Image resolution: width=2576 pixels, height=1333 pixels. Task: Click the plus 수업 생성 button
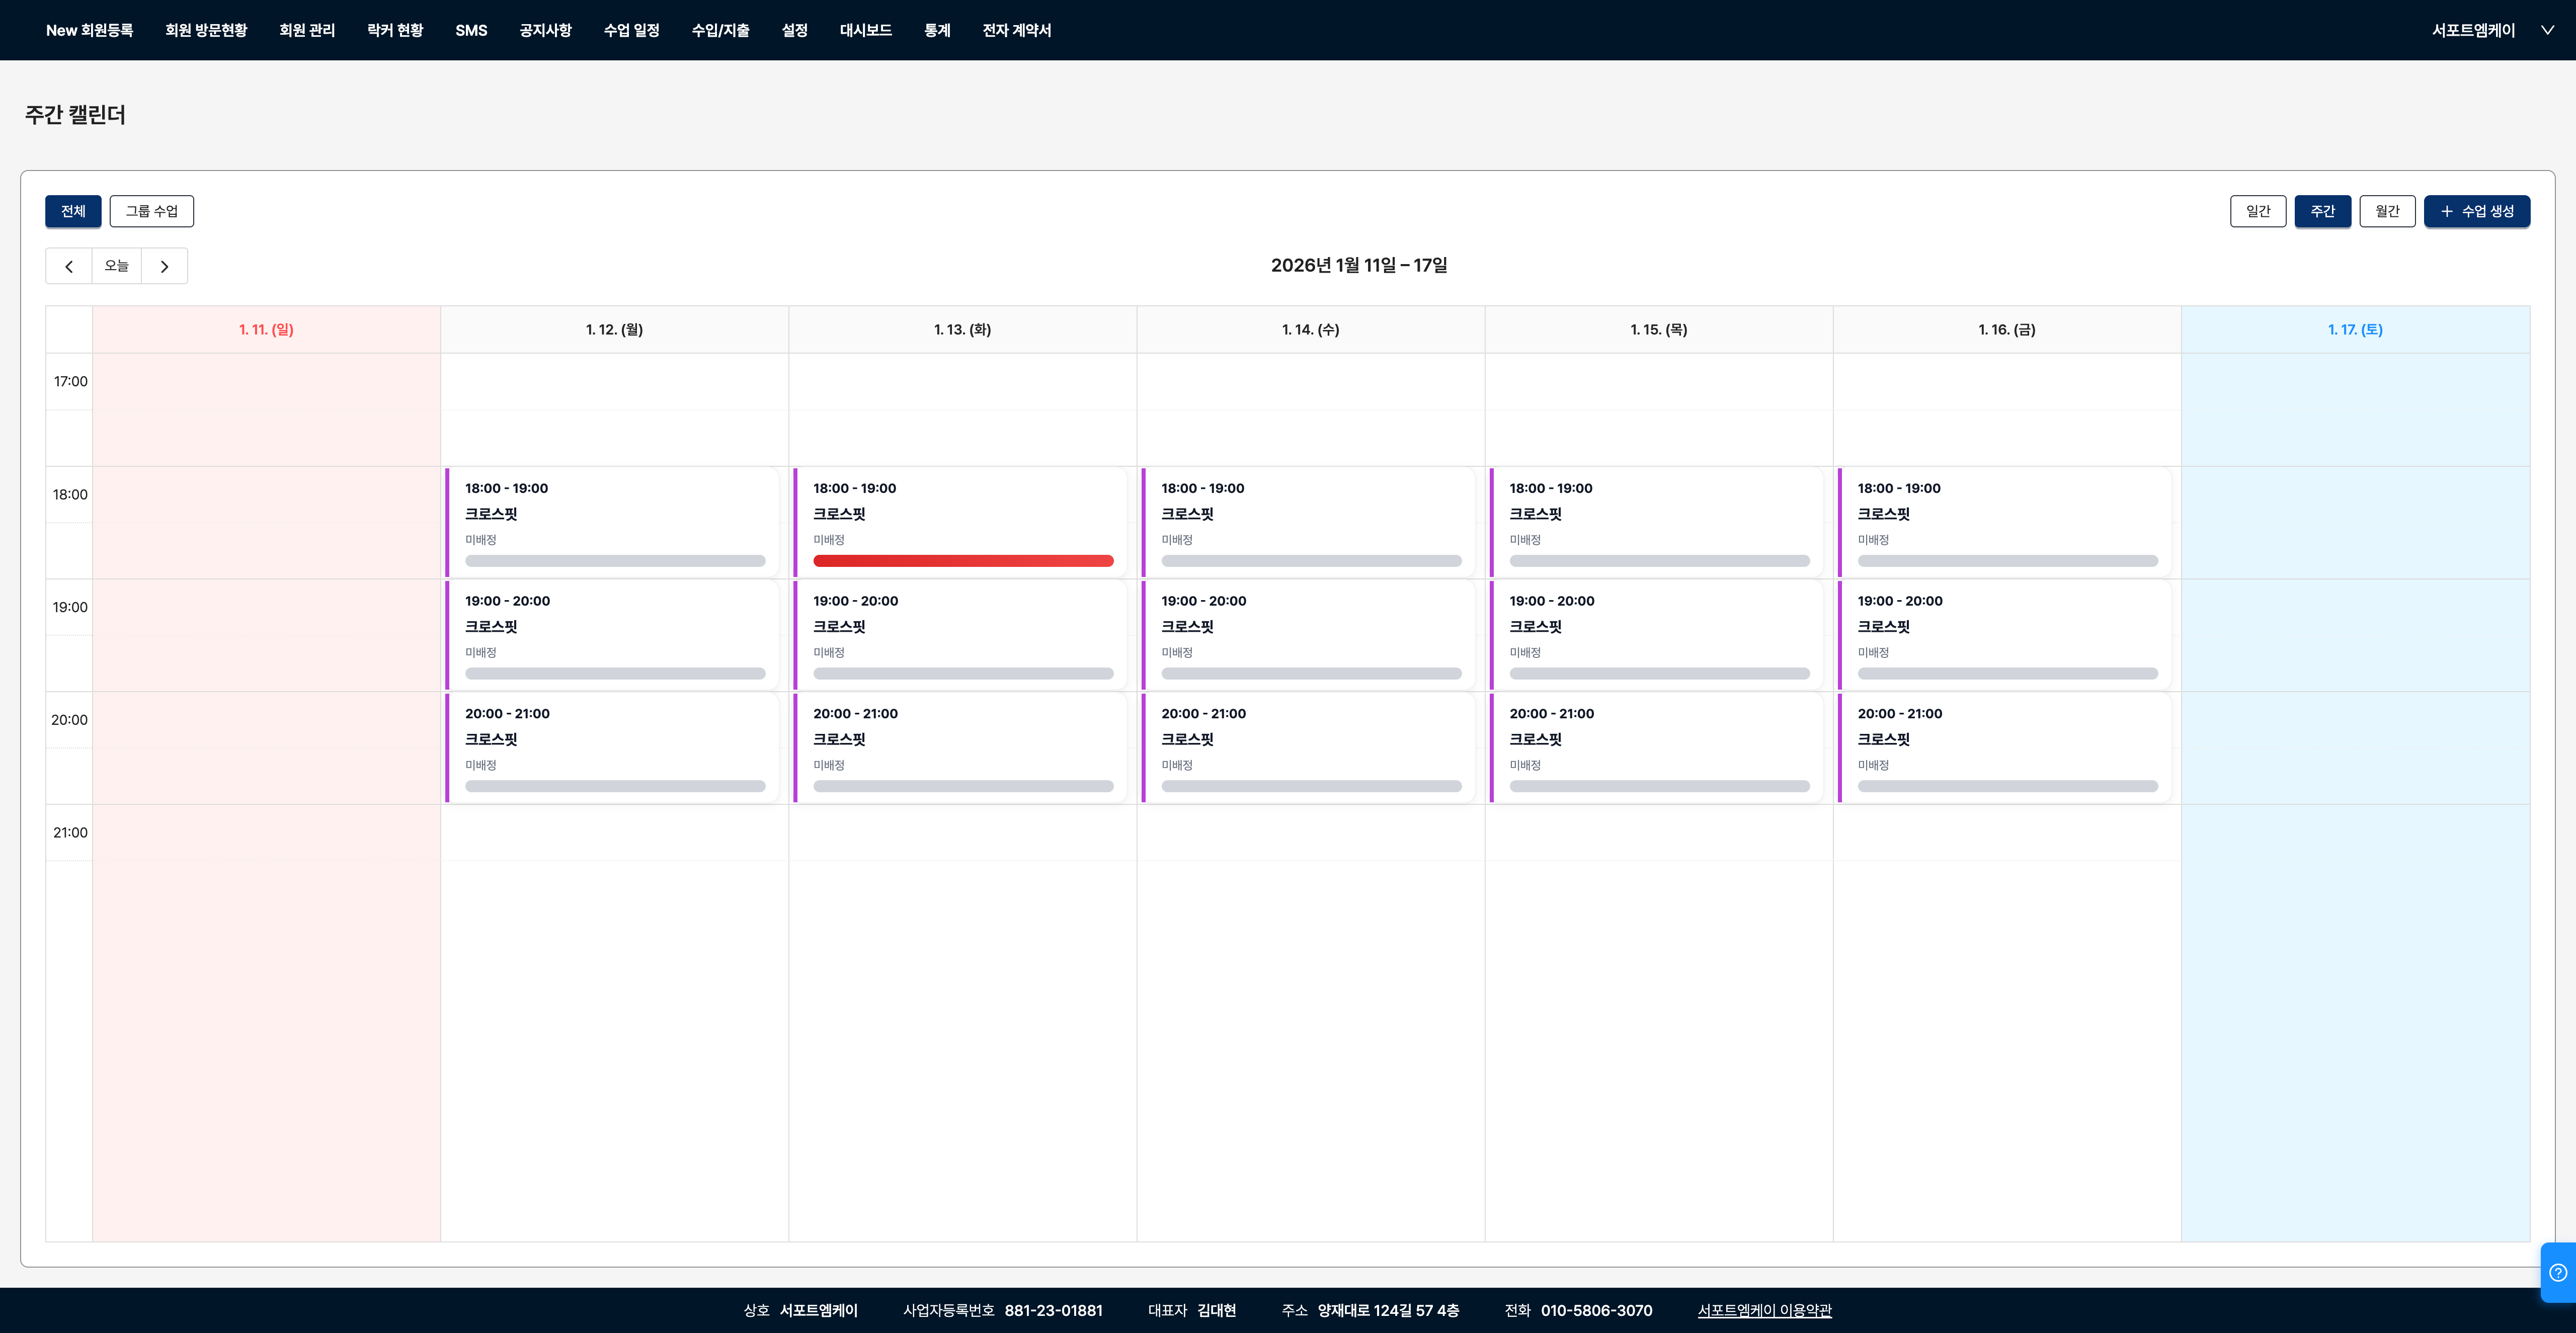(x=2476, y=211)
